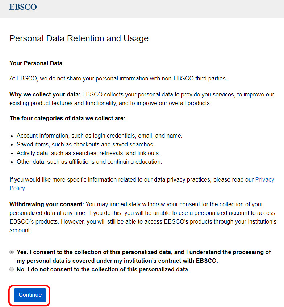Viewport: 284px width, 307px height.
Task: Click the 'Your Personal Data' subheading
Action: [36, 63]
